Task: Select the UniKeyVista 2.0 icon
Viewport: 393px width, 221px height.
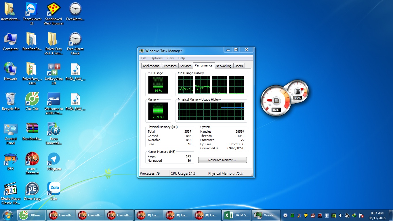Action: [x=54, y=69]
